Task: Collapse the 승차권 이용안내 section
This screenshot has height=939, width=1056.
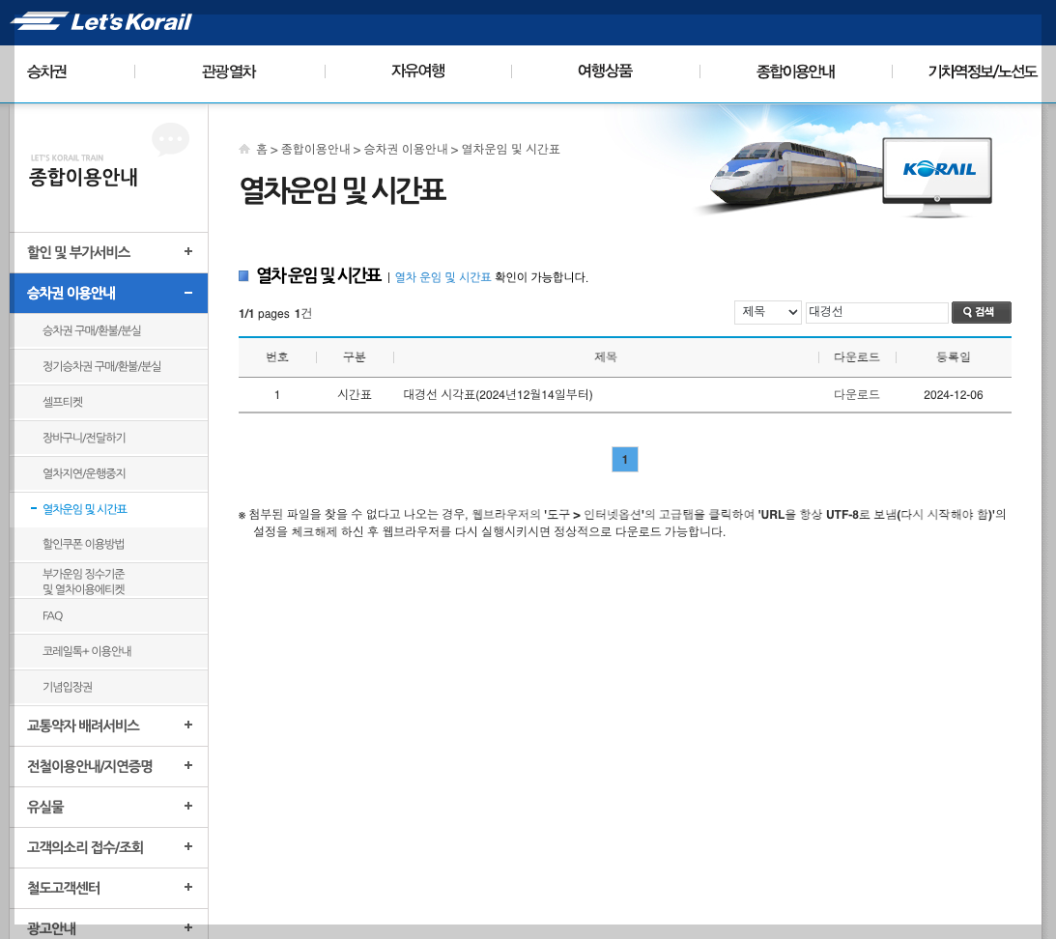Action: [x=187, y=293]
